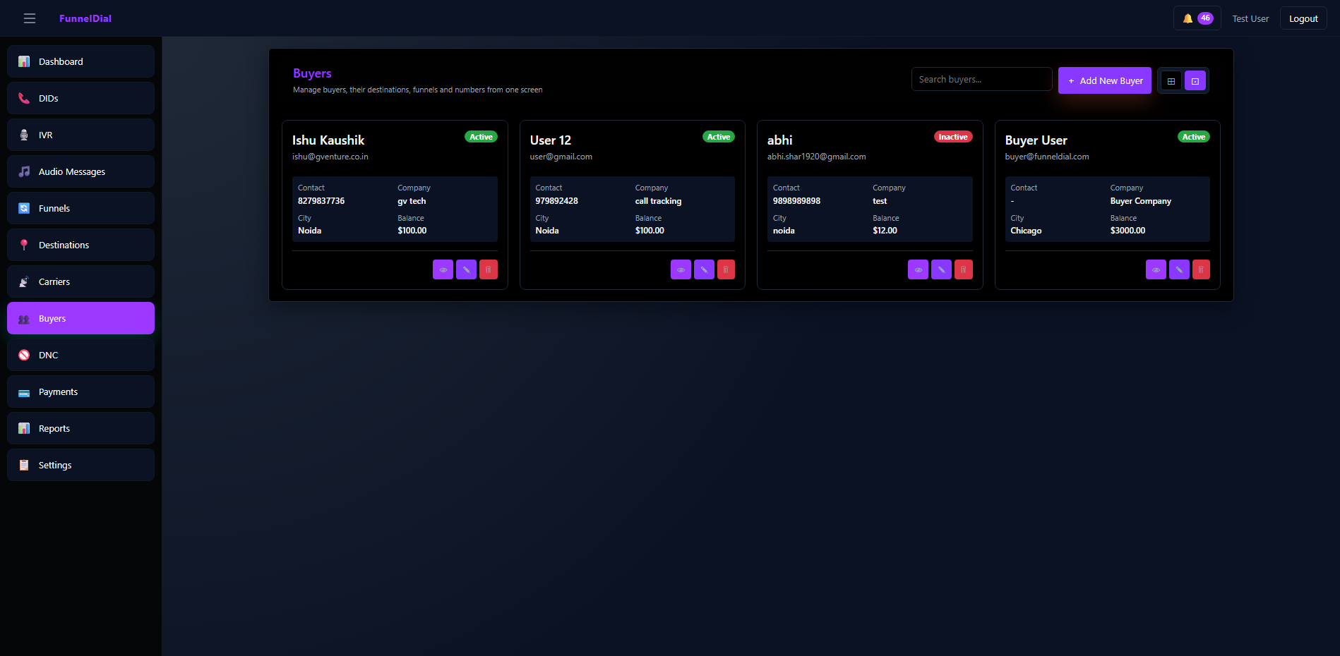Image resolution: width=1340 pixels, height=656 pixels.
Task: Open Dashboard from the sidebar
Action: [80, 61]
